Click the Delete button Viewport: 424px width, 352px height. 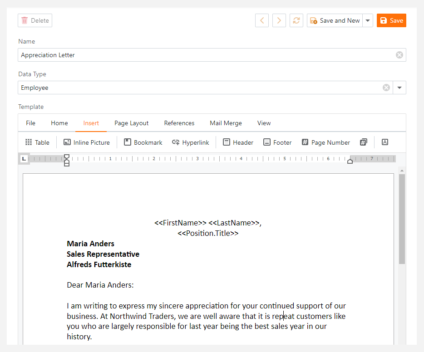35,20
